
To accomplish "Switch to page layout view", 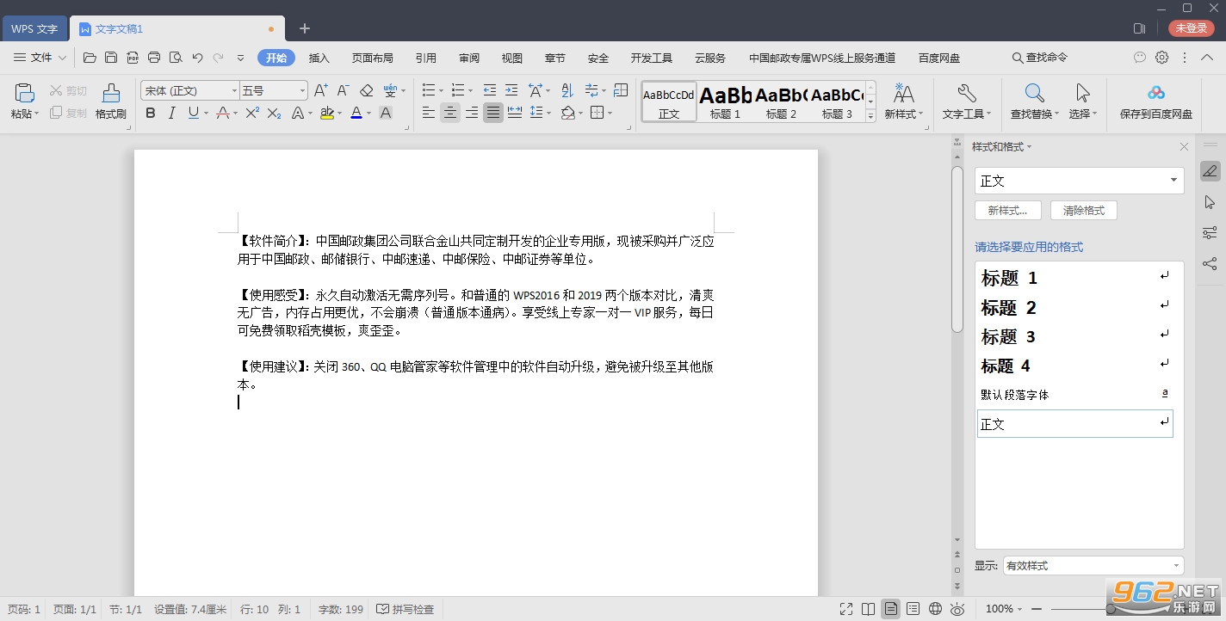I will click(891, 609).
